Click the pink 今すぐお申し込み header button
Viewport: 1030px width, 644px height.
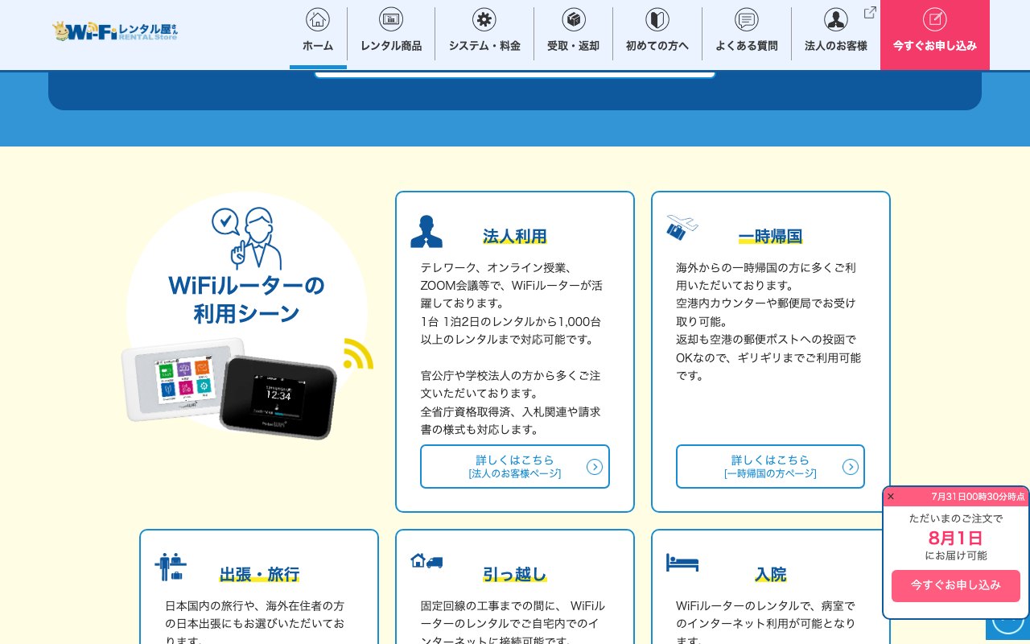(935, 35)
